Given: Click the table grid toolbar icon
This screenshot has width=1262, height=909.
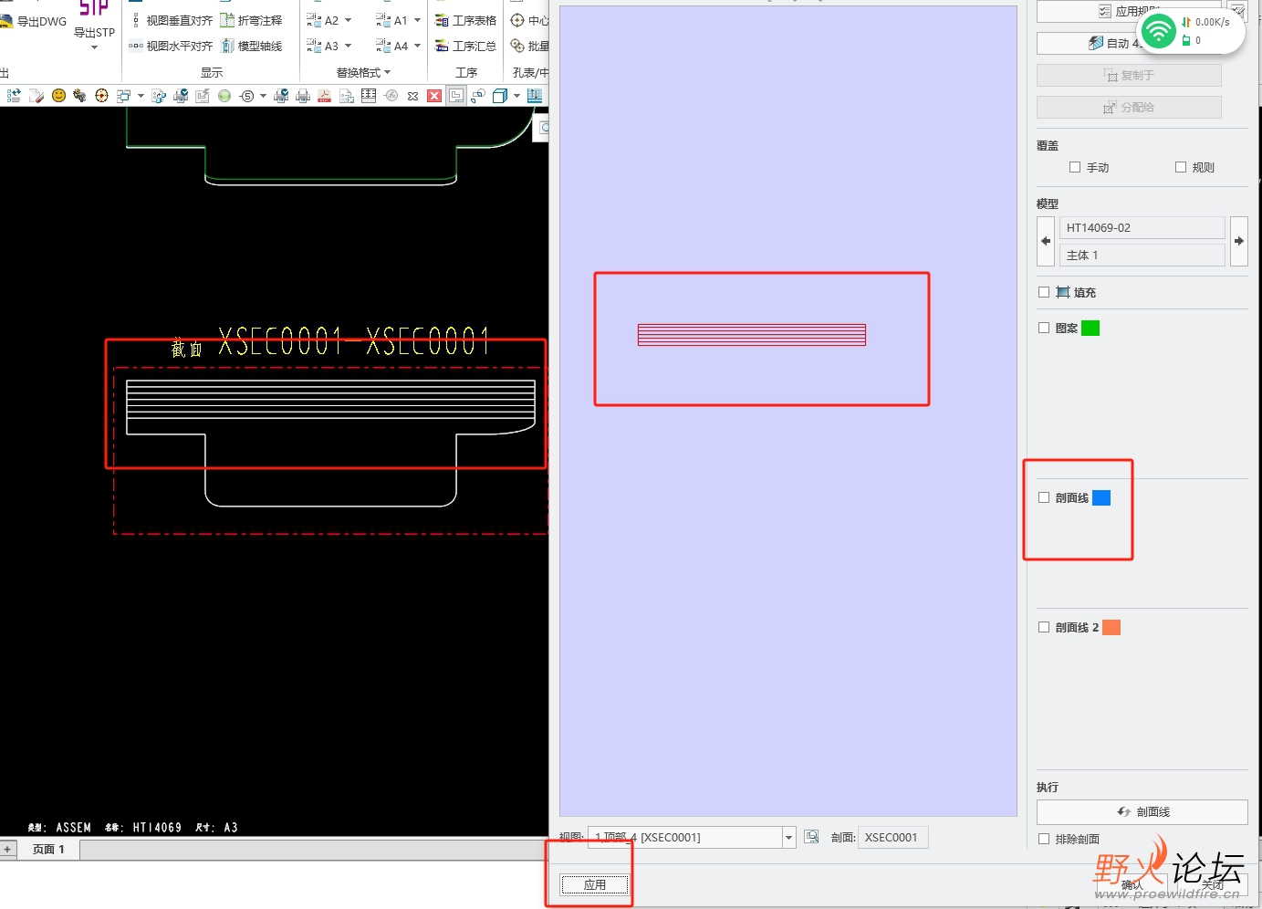Looking at the screenshot, I should 369,96.
